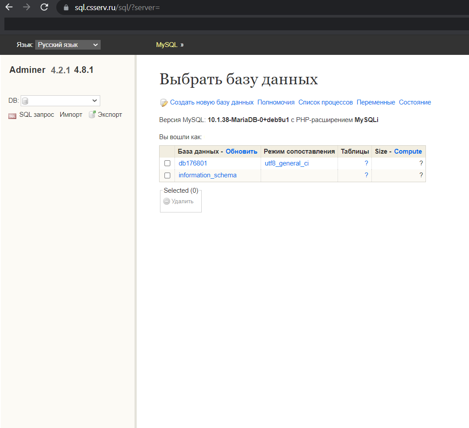Tick the db176801 checkbox
Screen dimensions: 469x428
coord(167,163)
